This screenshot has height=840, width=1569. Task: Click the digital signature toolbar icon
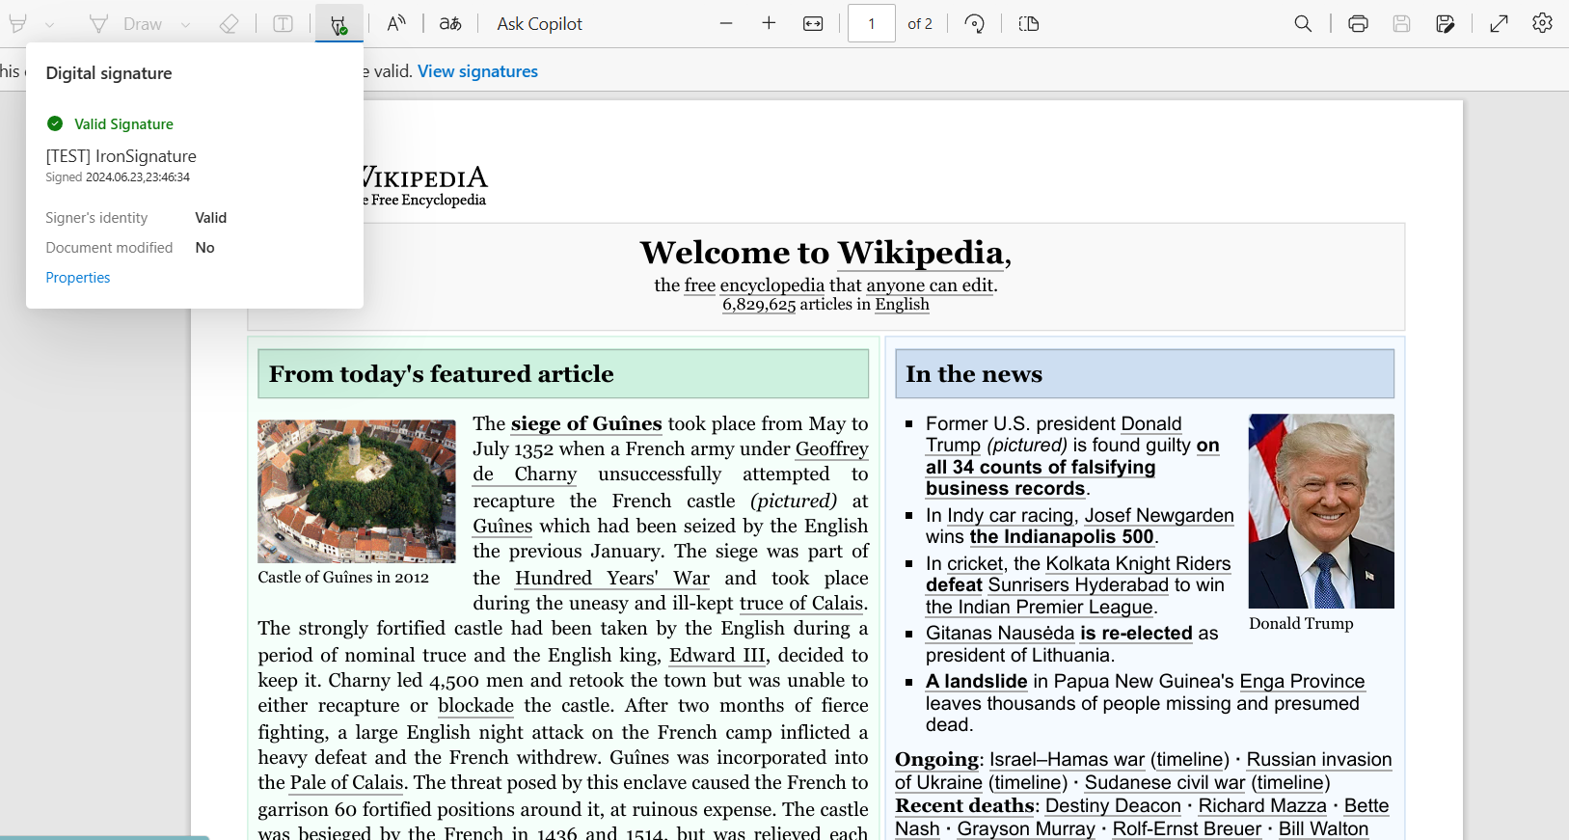point(338,24)
